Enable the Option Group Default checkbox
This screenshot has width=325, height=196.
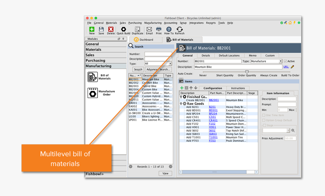pos(264,121)
